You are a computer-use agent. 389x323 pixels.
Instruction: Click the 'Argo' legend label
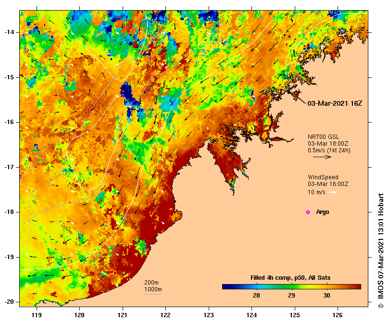323,212
